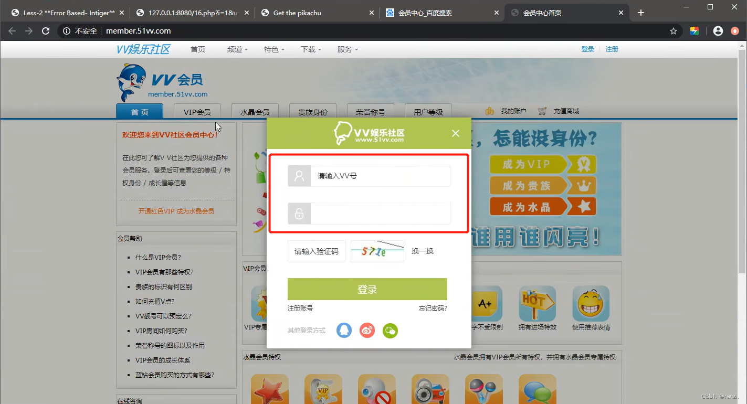Click 使用推荐表情 smiley icon
747x404 pixels.
tap(591, 303)
